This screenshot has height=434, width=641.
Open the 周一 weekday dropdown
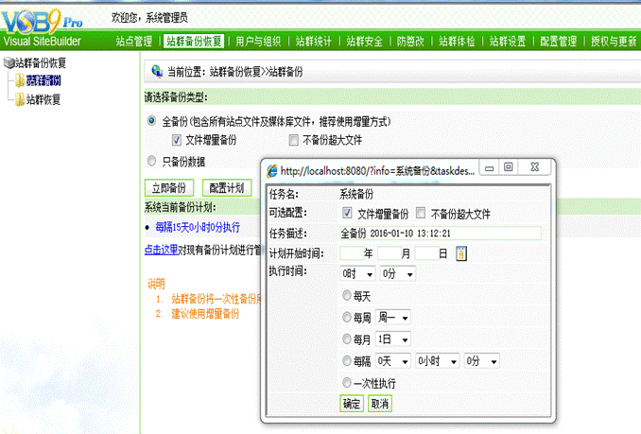[393, 317]
